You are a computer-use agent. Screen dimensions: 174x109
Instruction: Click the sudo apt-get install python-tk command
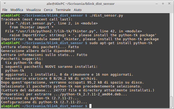(121, 43)
